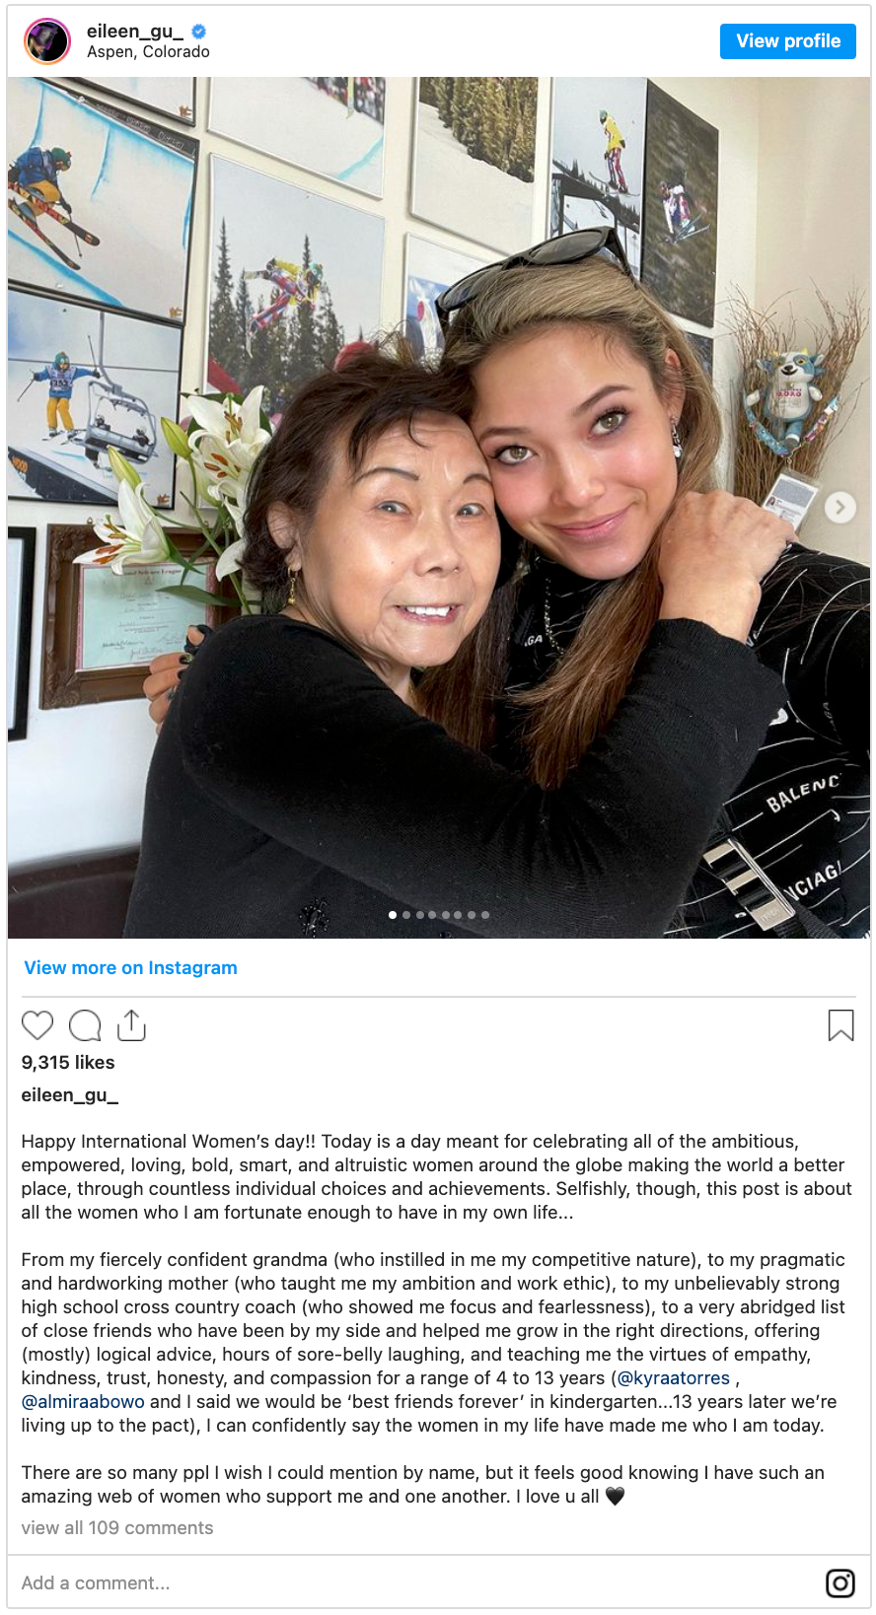Click the eileen_gu_ caption author name
The image size is (876, 1615).
70,1094
